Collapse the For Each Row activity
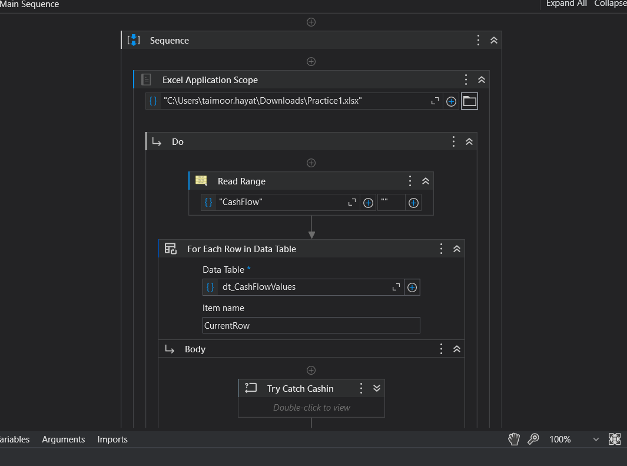Image resolution: width=627 pixels, height=466 pixels. click(x=456, y=249)
